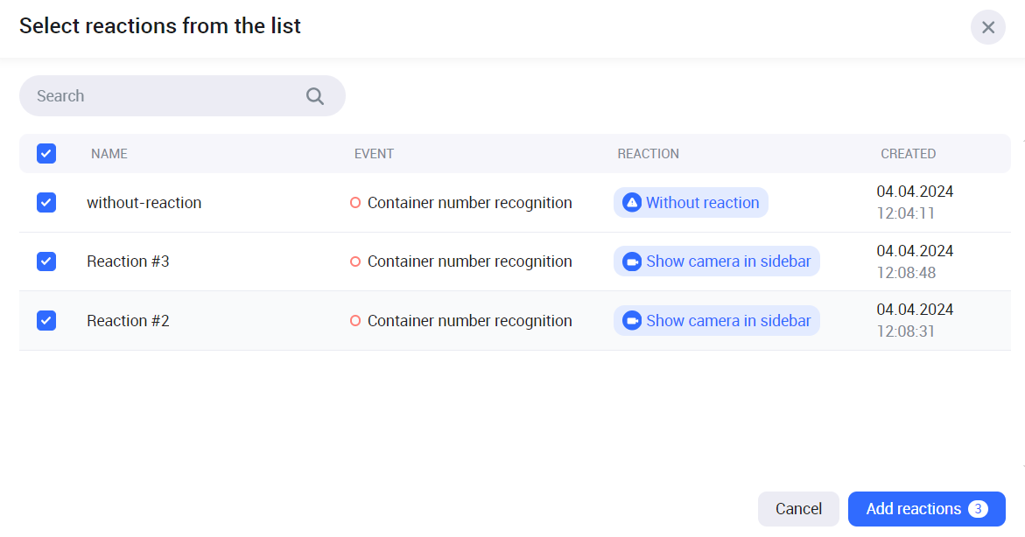Click the Add reactions button
The height and width of the screenshot is (537, 1025).
coord(926,509)
